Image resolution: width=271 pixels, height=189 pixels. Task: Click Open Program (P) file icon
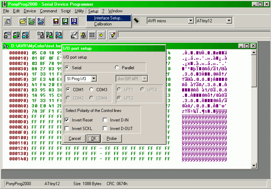click(x=32, y=21)
